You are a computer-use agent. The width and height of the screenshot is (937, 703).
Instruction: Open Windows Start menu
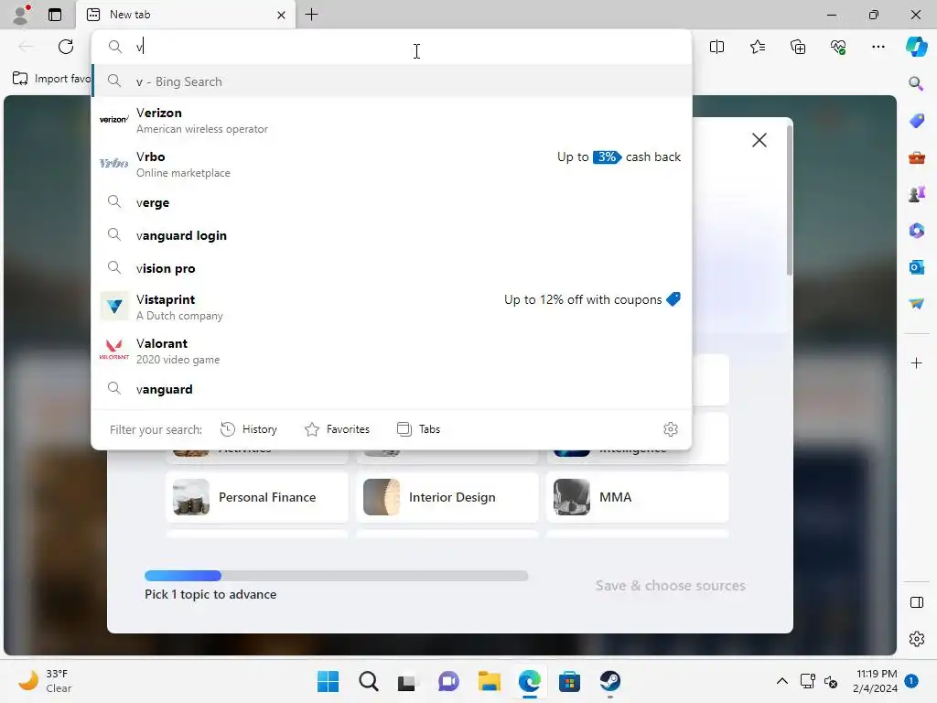coord(328,681)
